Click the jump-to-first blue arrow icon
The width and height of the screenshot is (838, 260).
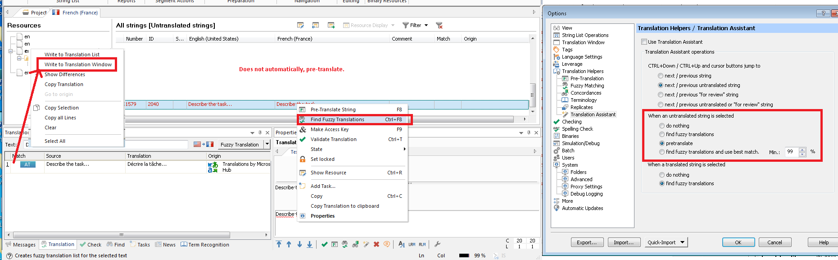[x=279, y=244]
